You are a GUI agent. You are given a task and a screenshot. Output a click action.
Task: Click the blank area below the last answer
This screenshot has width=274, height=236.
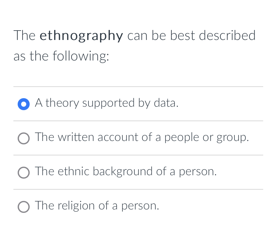pos(137,227)
